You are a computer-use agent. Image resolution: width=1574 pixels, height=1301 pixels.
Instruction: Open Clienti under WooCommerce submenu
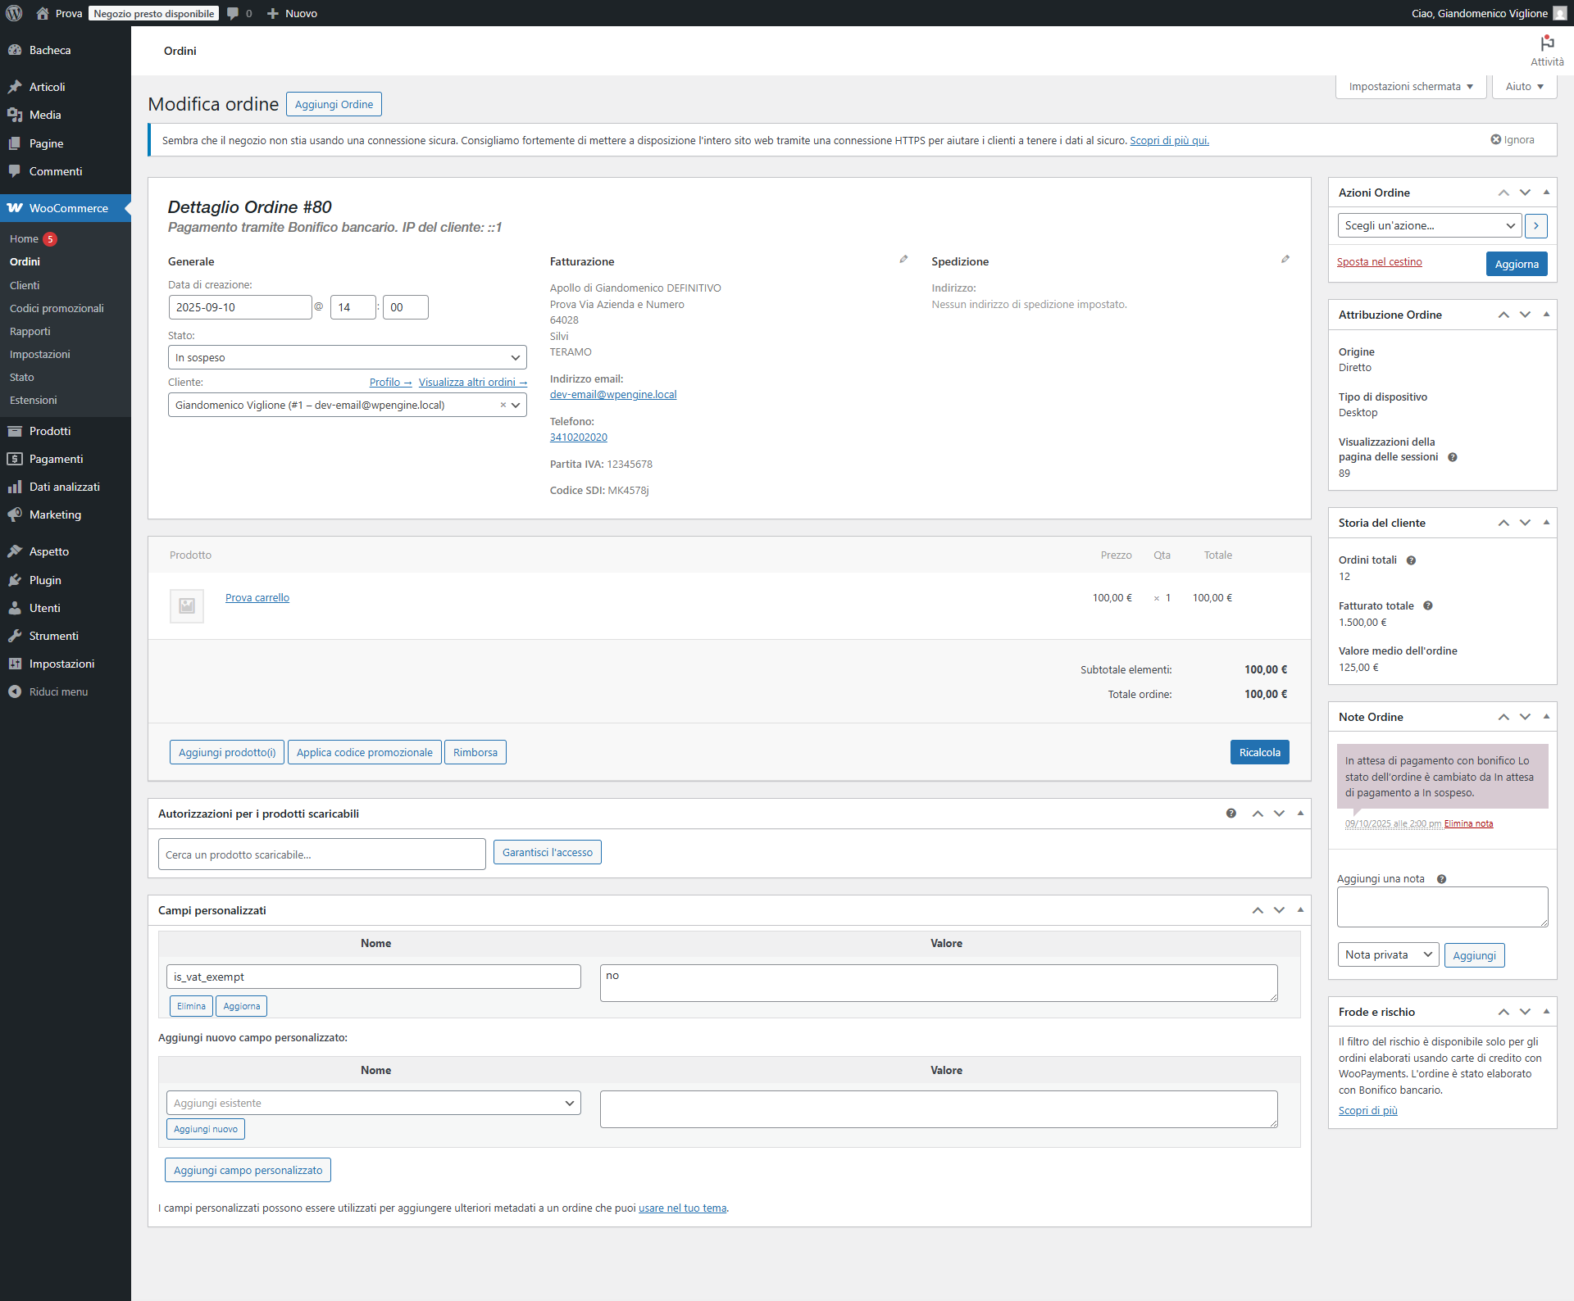pos(25,285)
